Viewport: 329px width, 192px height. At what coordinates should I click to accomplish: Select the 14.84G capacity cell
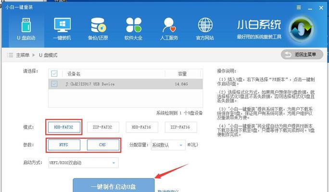[x=181, y=84]
